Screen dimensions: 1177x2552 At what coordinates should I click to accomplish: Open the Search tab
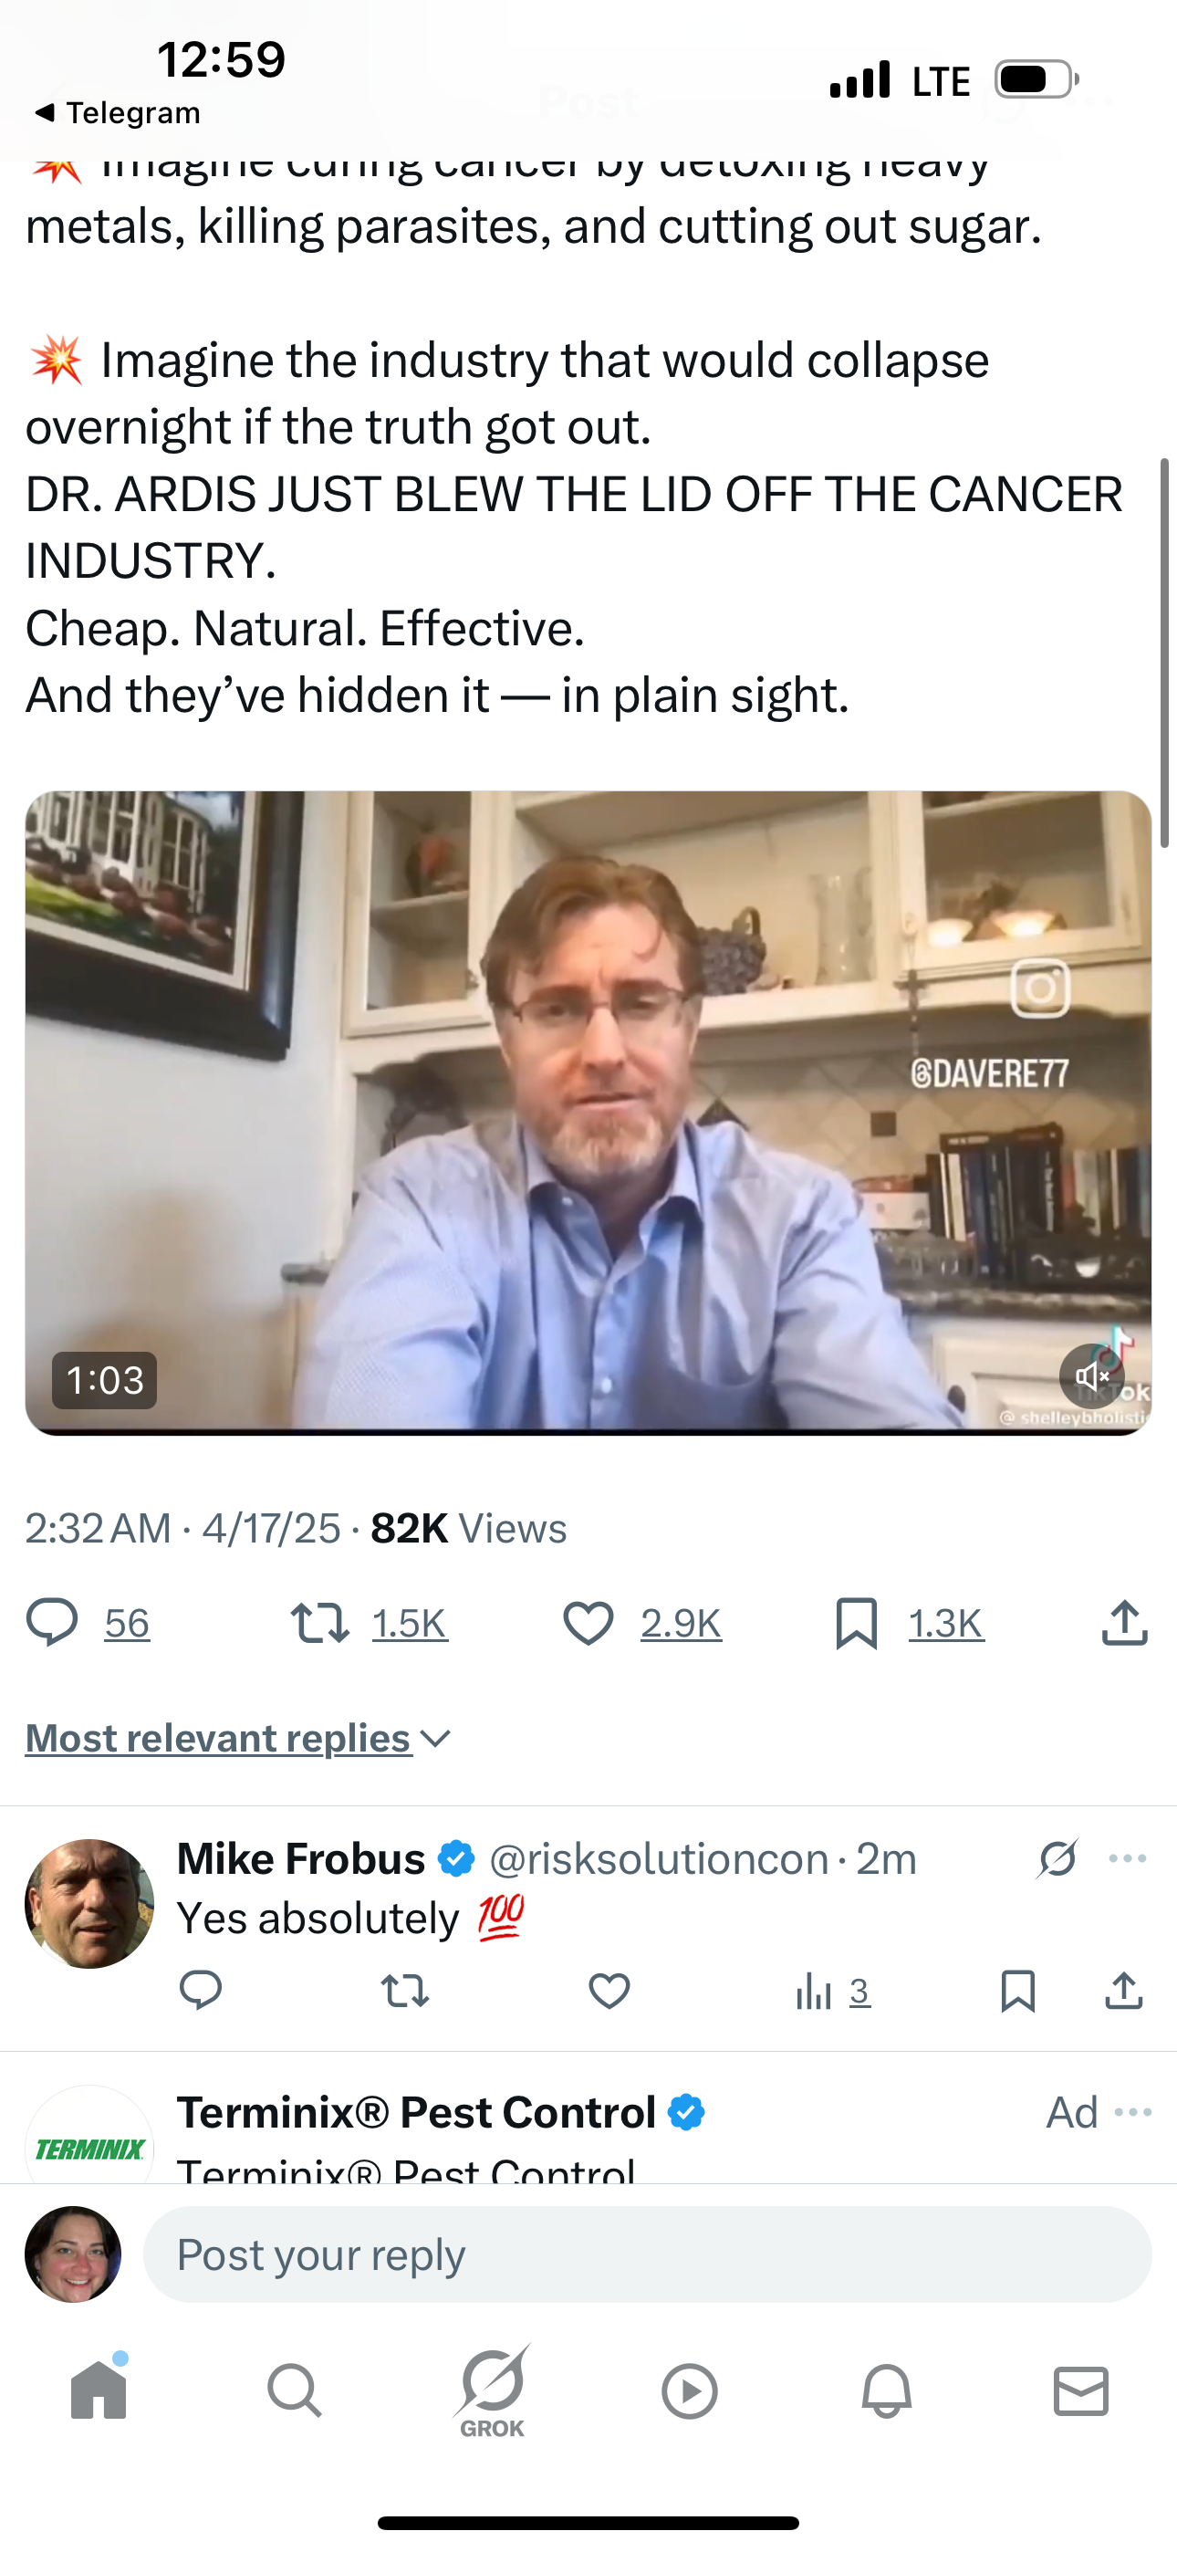pyautogui.click(x=294, y=2390)
